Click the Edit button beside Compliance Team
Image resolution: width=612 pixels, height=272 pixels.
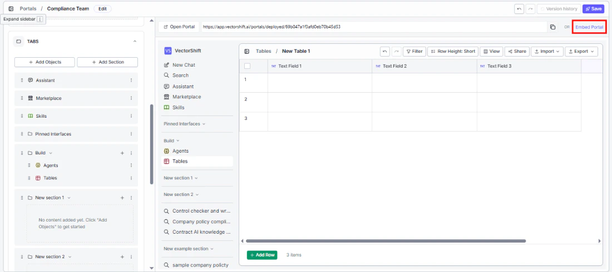103,8
